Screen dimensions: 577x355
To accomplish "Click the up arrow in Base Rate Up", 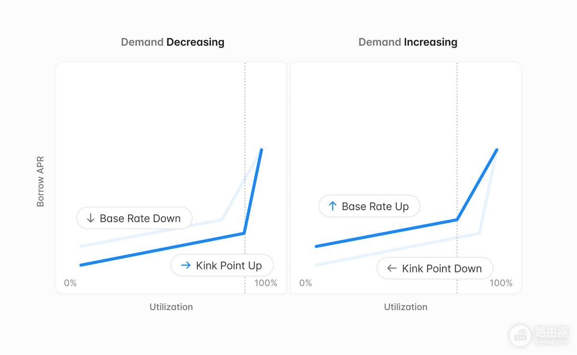I will pos(332,207).
